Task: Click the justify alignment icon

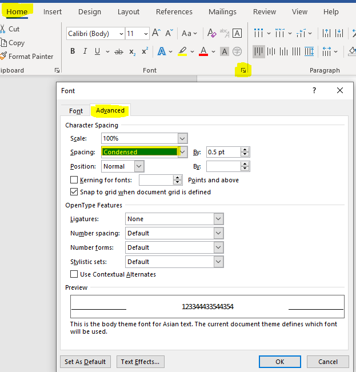Action: [296, 51]
